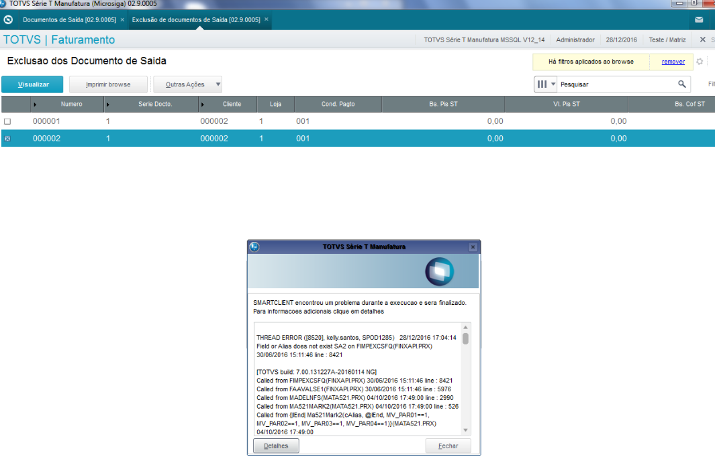
Task: Click the X beside Teste / Matriz
Action: coord(703,40)
